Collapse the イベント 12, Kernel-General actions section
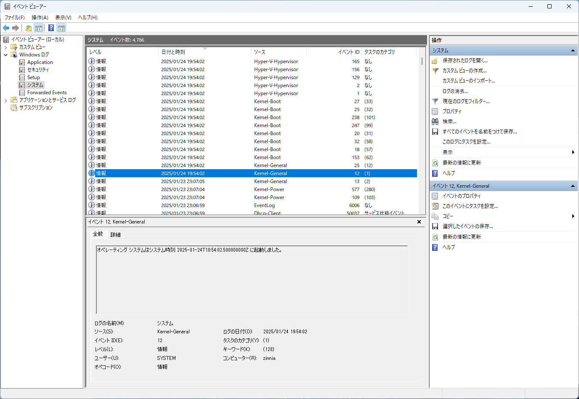579x399 pixels. click(x=573, y=186)
